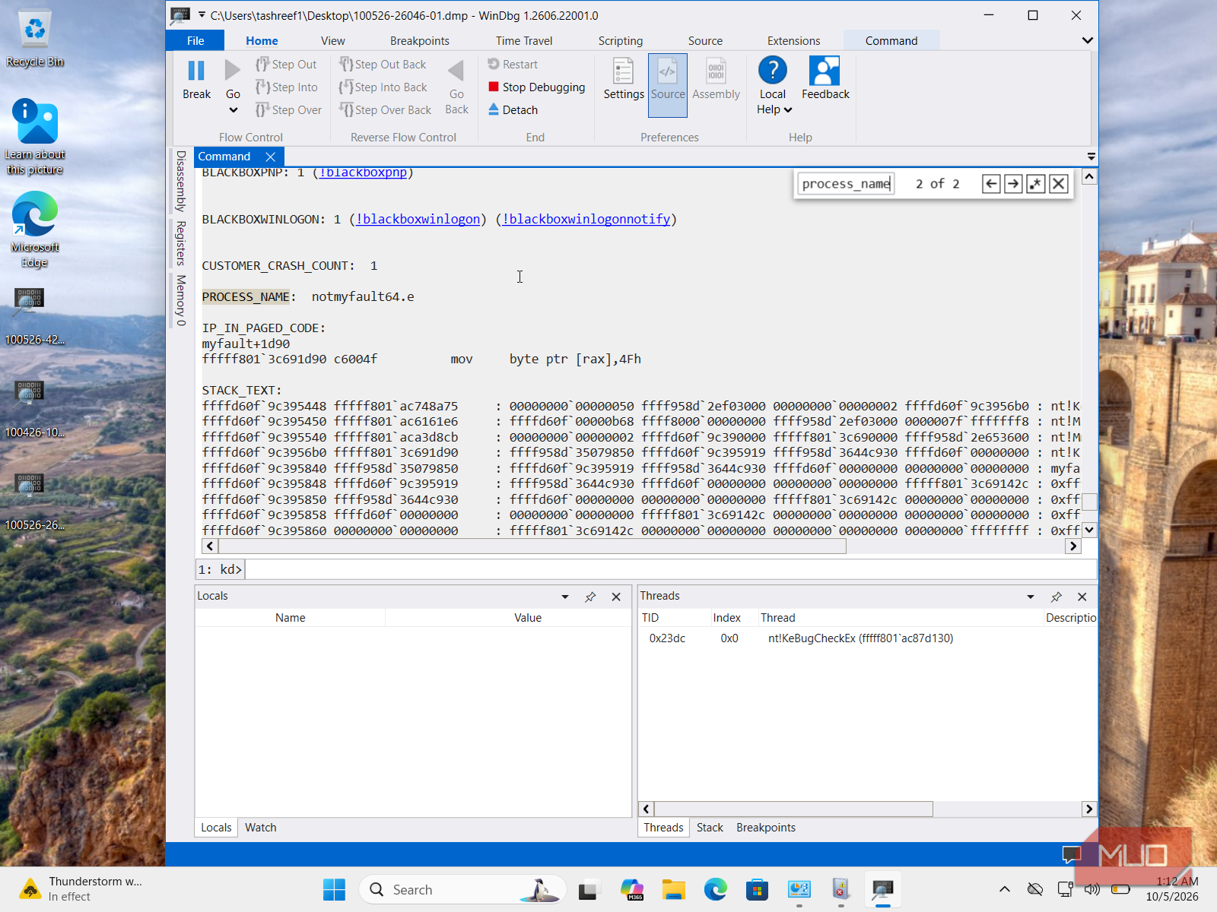
Task: Switch to the Watch tab
Action: 261,828
